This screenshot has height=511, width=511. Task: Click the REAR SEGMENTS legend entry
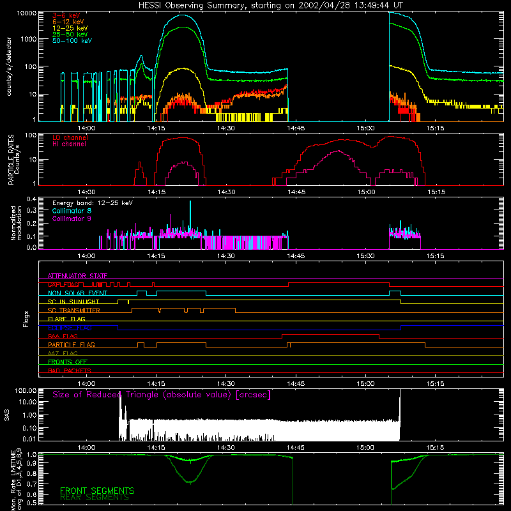95,498
